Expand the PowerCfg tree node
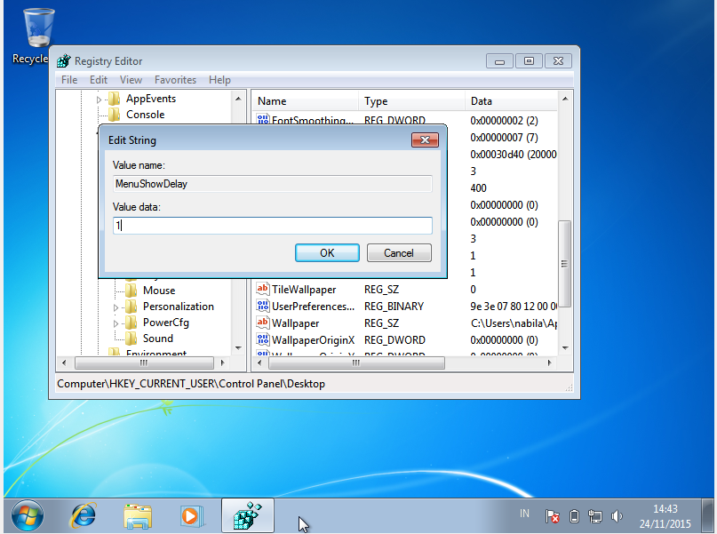Image resolution: width=717 pixels, height=534 pixels. point(116,323)
